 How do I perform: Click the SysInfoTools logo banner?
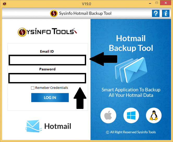[47, 32]
